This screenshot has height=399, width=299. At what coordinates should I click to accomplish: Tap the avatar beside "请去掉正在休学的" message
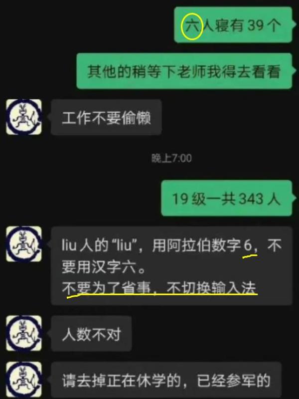24,380
